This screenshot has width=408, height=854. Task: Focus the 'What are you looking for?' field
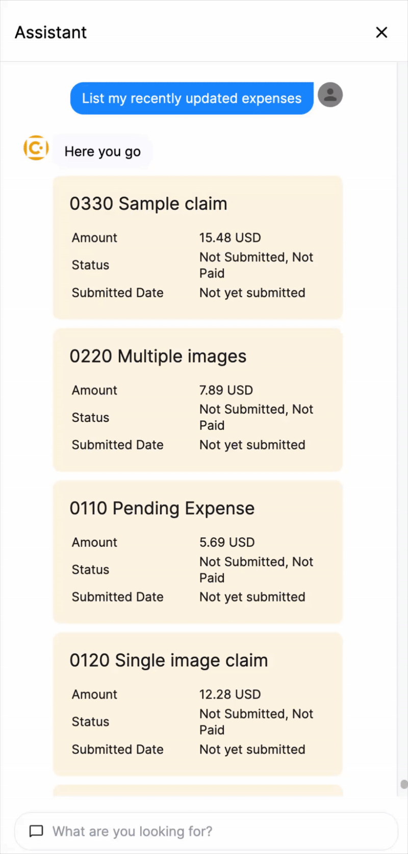206,831
